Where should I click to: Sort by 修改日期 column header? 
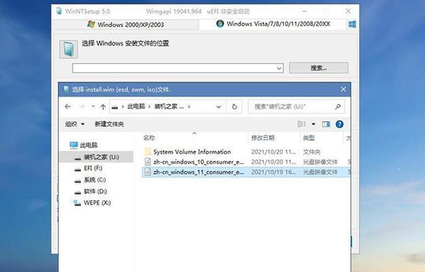[x=274, y=138]
